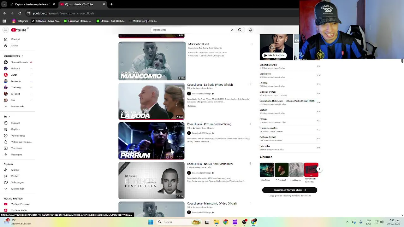
Task: Open TikTok bookmark
Action: [x=45, y=21]
